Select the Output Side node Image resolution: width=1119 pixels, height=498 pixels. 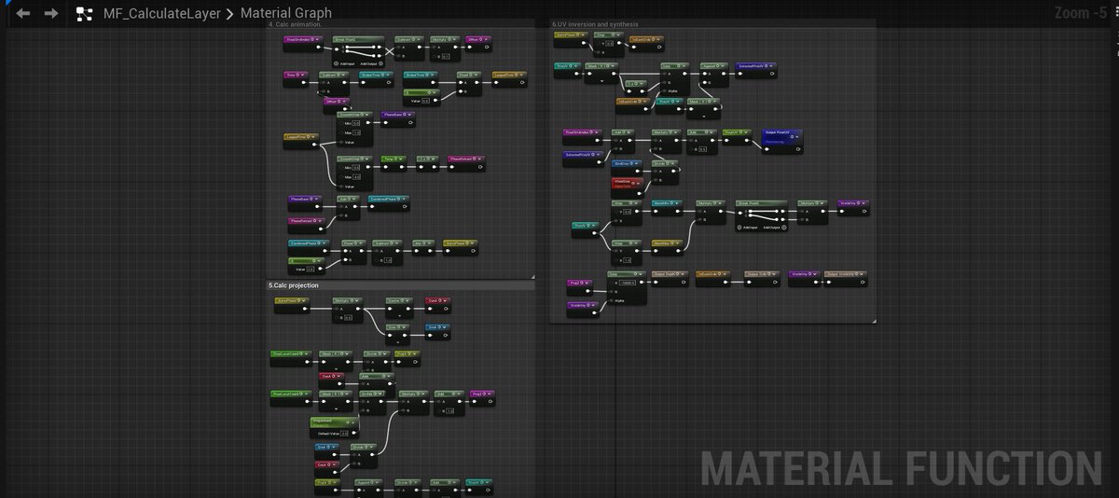pyautogui.click(x=762, y=278)
